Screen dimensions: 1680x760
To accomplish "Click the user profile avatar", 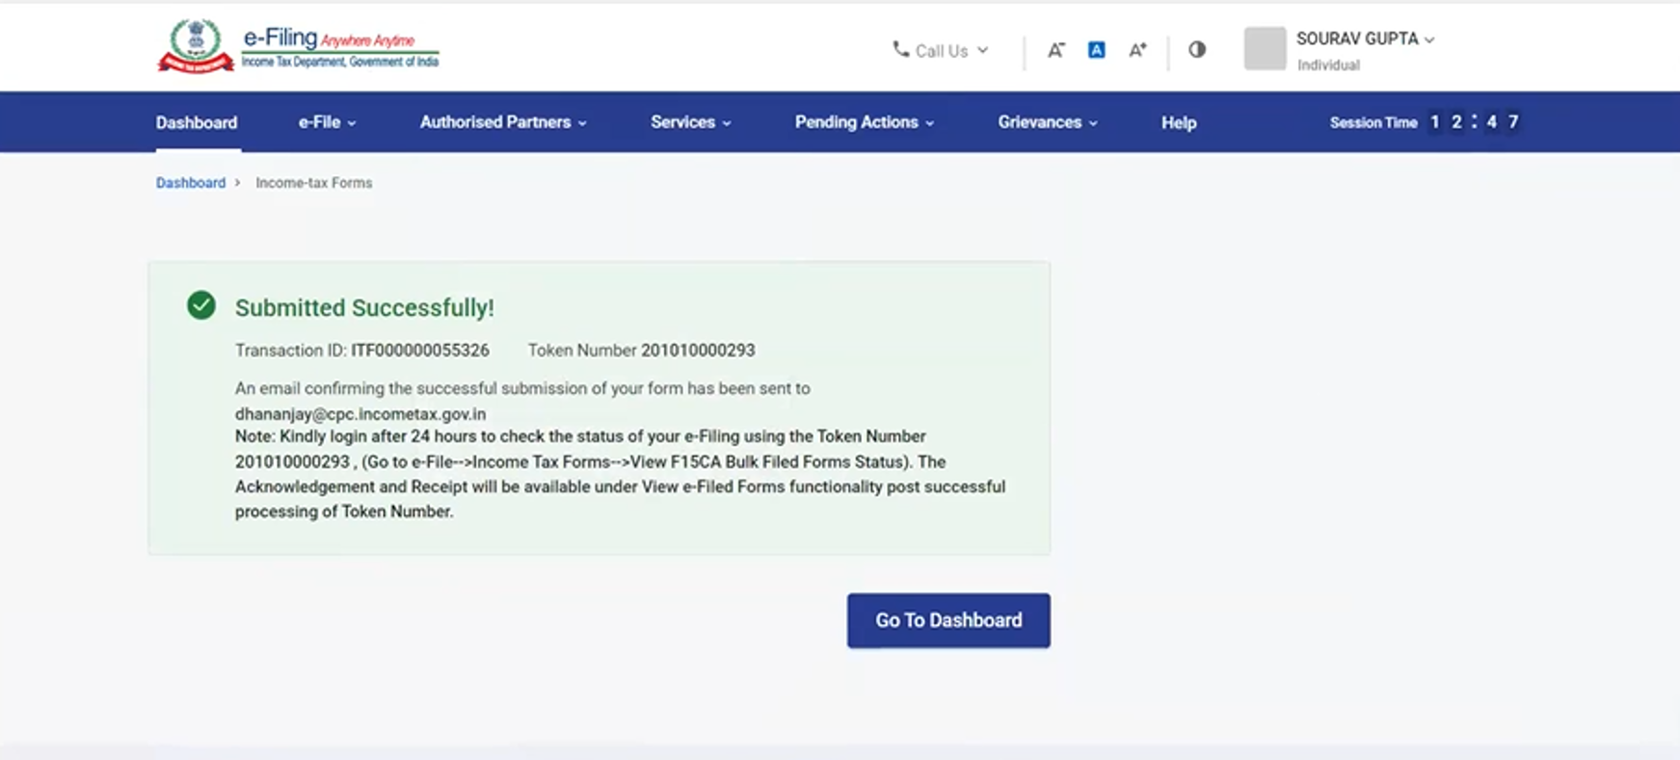I will [x=1265, y=49].
